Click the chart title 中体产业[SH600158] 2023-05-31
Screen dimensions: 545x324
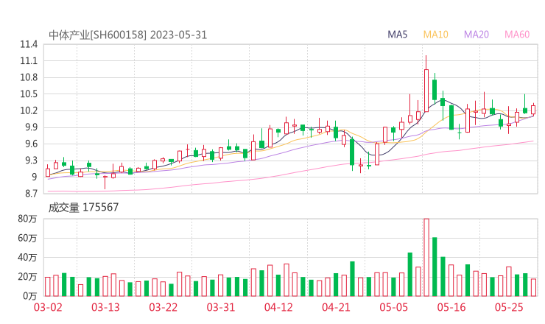[x=127, y=35]
